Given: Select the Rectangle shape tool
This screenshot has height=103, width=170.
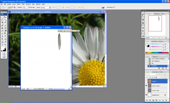Looking at the screenshot, I should (x=5, y=39).
